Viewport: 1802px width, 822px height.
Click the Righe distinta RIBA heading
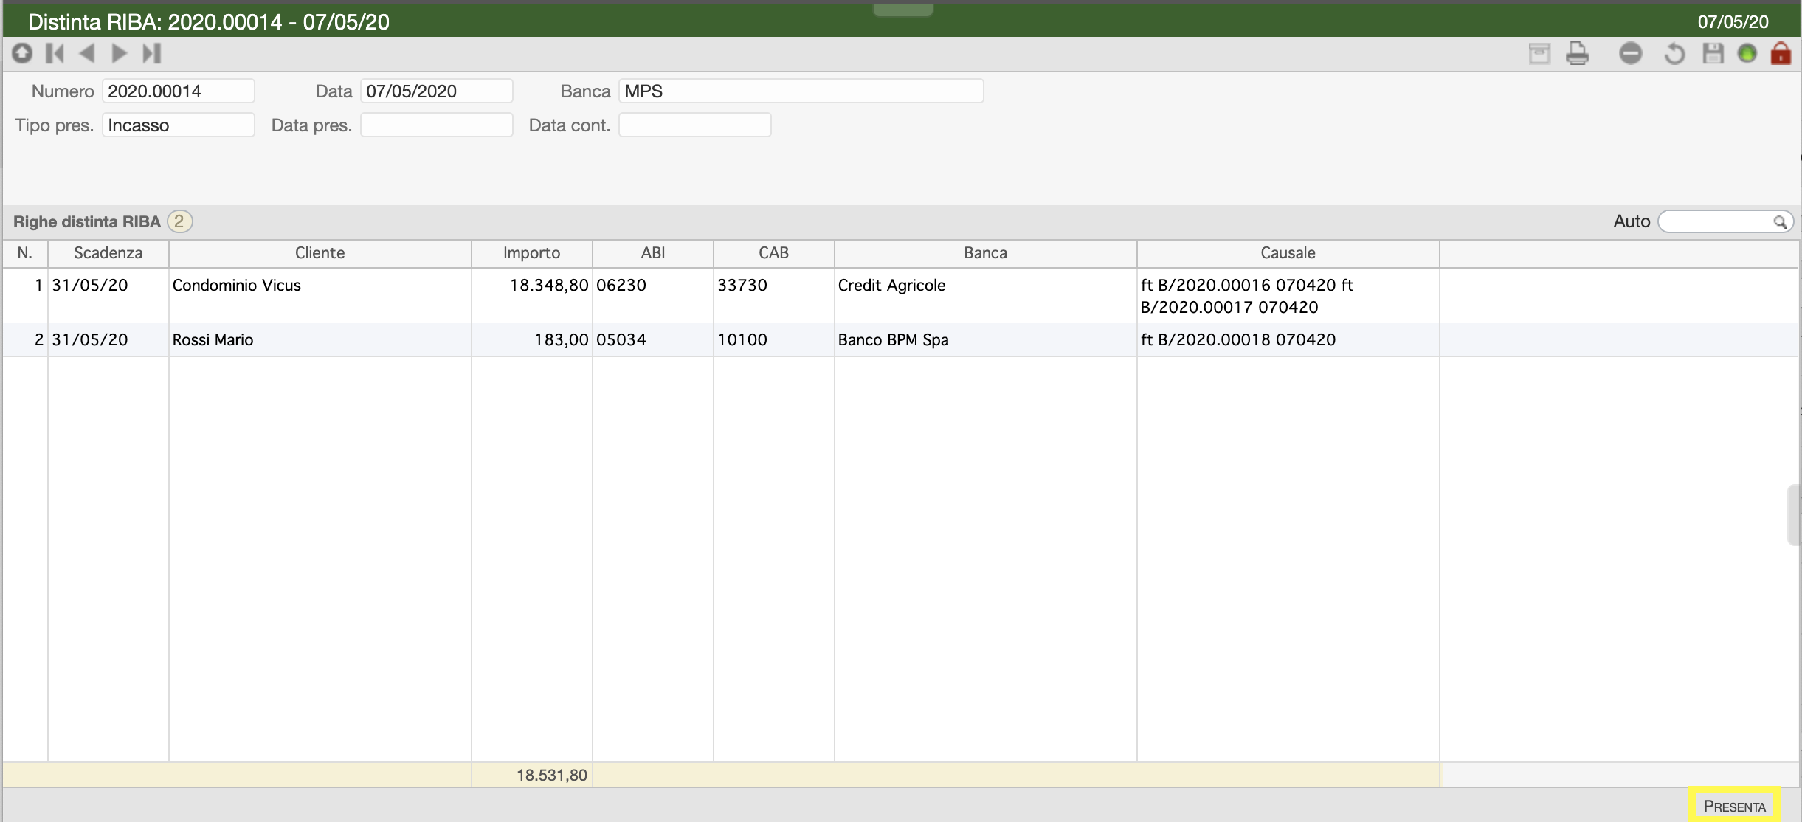(x=87, y=221)
